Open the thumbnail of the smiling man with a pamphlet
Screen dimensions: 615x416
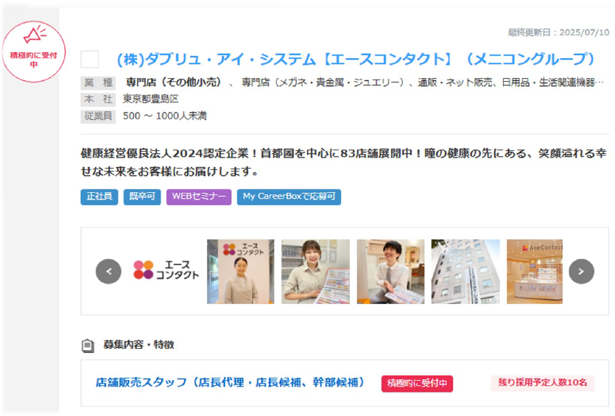pos(390,272)
